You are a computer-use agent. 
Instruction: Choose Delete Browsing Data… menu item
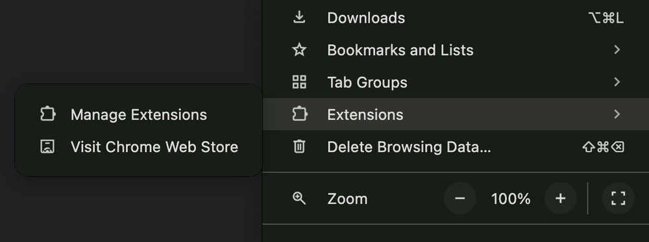click(456, 147)
